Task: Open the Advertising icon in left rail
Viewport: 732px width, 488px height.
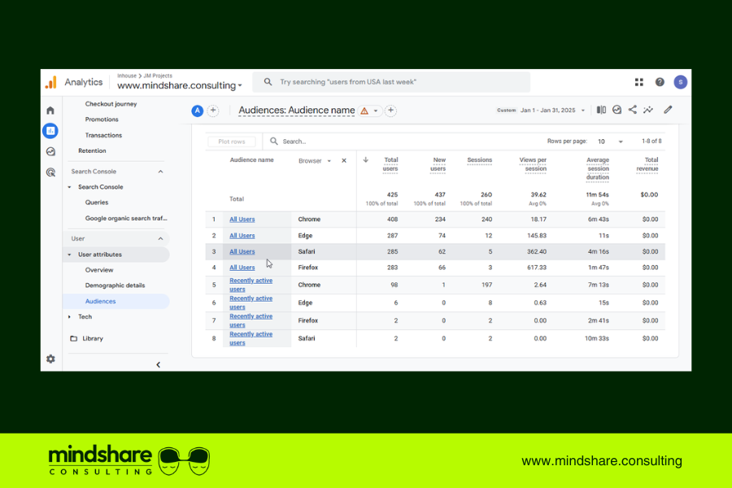Action: pyautogui.click(x=50, y=172)
